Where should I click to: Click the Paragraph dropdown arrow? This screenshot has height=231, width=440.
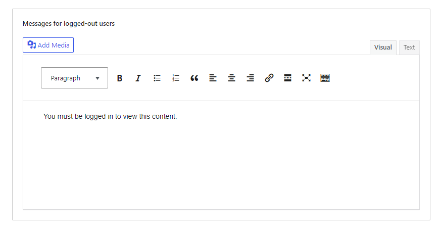97,78
